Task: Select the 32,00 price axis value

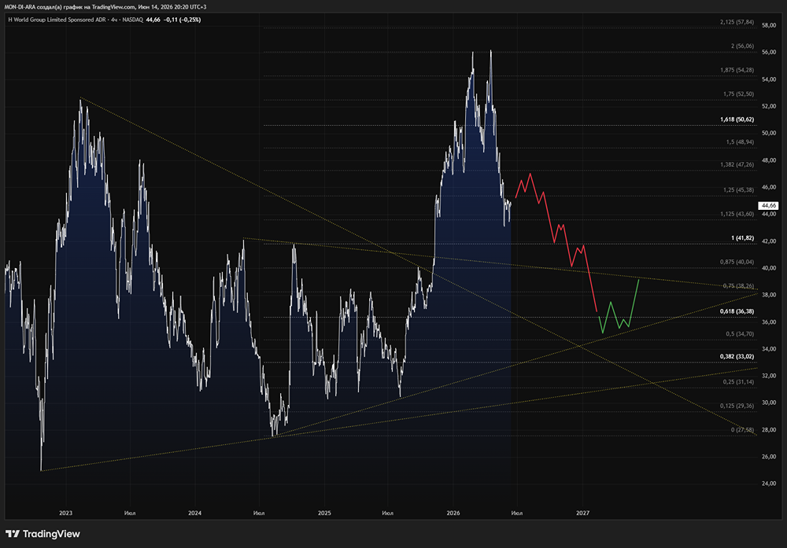Action: pos(768,376)
